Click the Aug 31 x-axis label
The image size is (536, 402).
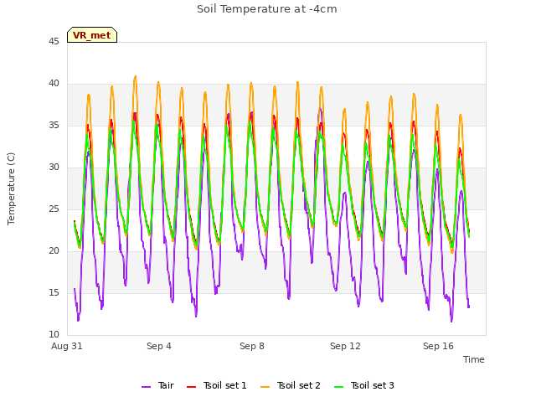pos(67,346)
